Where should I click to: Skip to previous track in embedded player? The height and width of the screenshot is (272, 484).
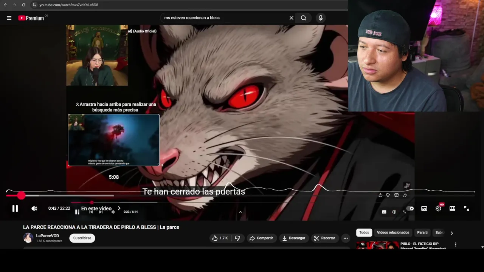pyautogui.click(x=91, y=212)
